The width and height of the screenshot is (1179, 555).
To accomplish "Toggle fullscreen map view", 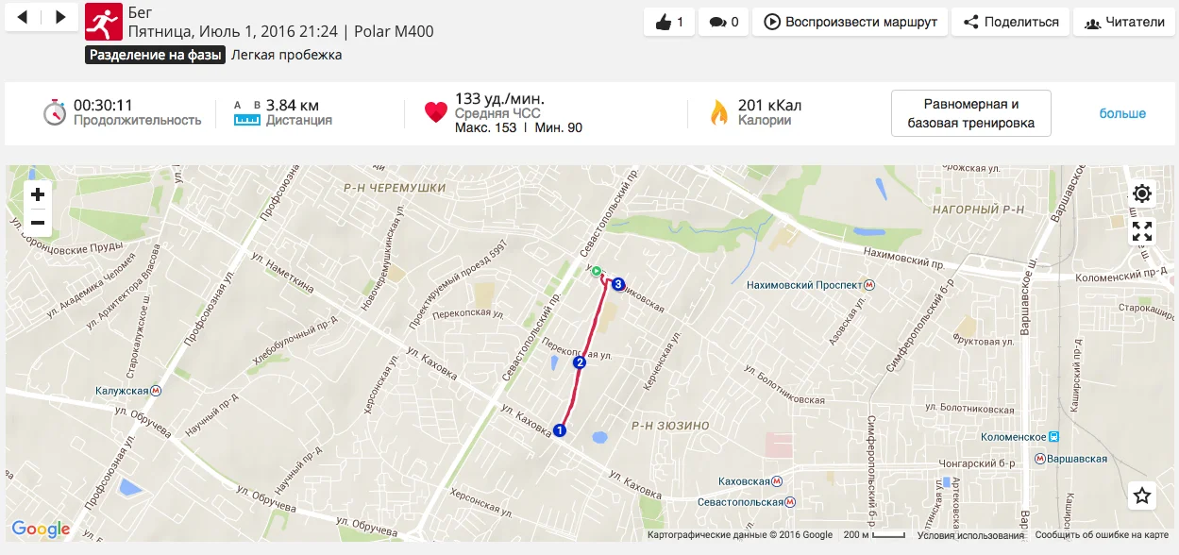I will coord(1142,231).
